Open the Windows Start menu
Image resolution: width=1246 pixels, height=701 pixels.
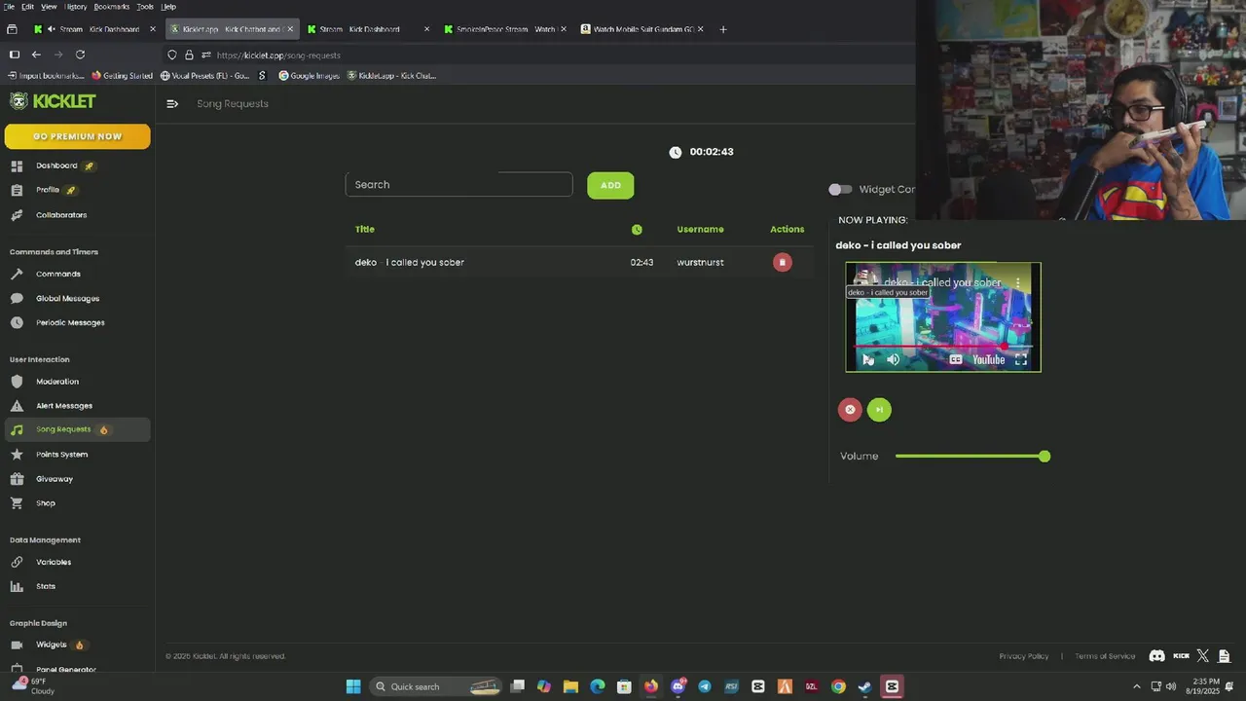coord(353,686)
